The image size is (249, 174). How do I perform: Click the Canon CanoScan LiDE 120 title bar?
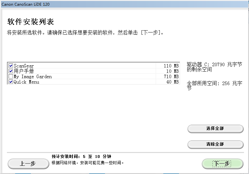coord(124,4)
